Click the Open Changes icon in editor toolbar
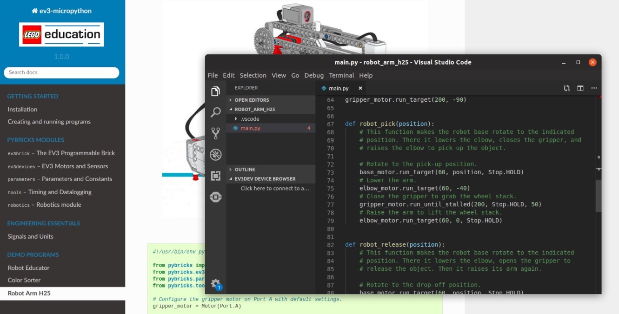The height and width of the screenshot is (314, 619). 566,88
